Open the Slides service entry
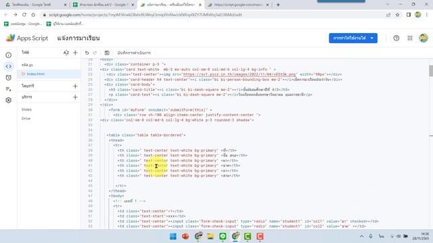The height and width of the screenshot is (243, 433). (x=26, y=109)
